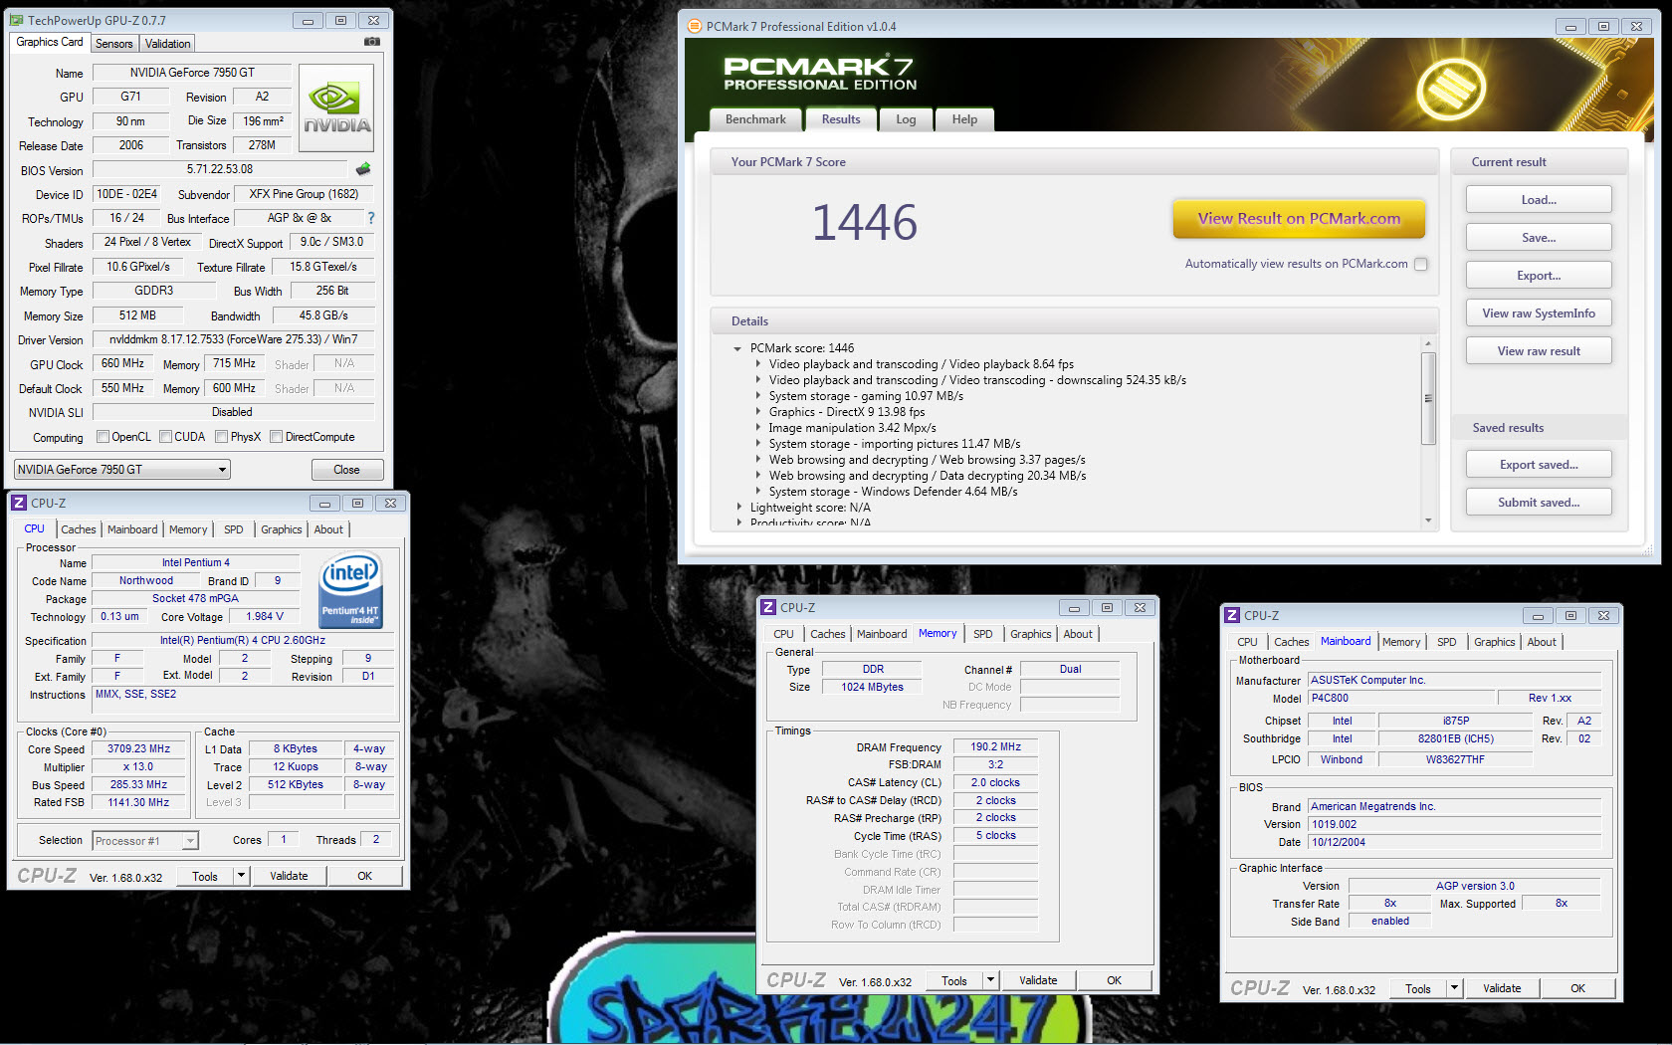Click the Save... button in PCMark
Viewport: 1672px width, 1045px height.
(1539, 238)
